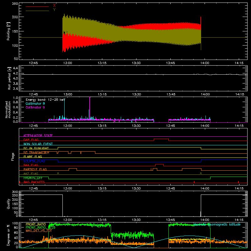The height and width of the screenshot is (251, 251).
Task: Click the orange MAX_DET_VS_TOT legend entry
Action: tap(39, 231)
